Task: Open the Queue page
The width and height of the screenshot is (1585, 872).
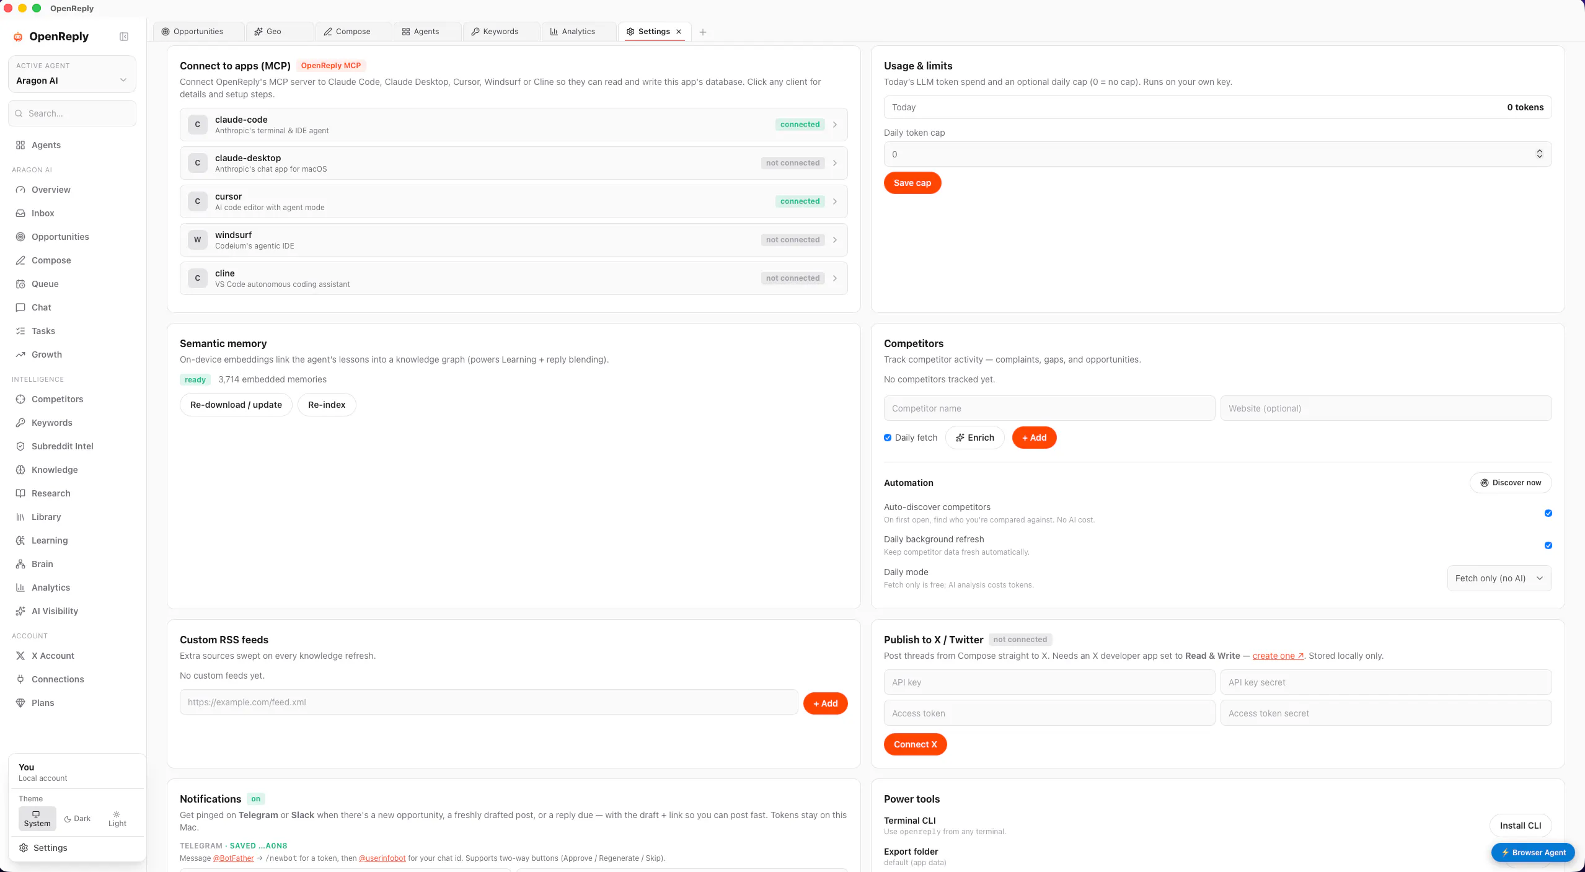Action: pyautogui.click(x=45, y=284)
